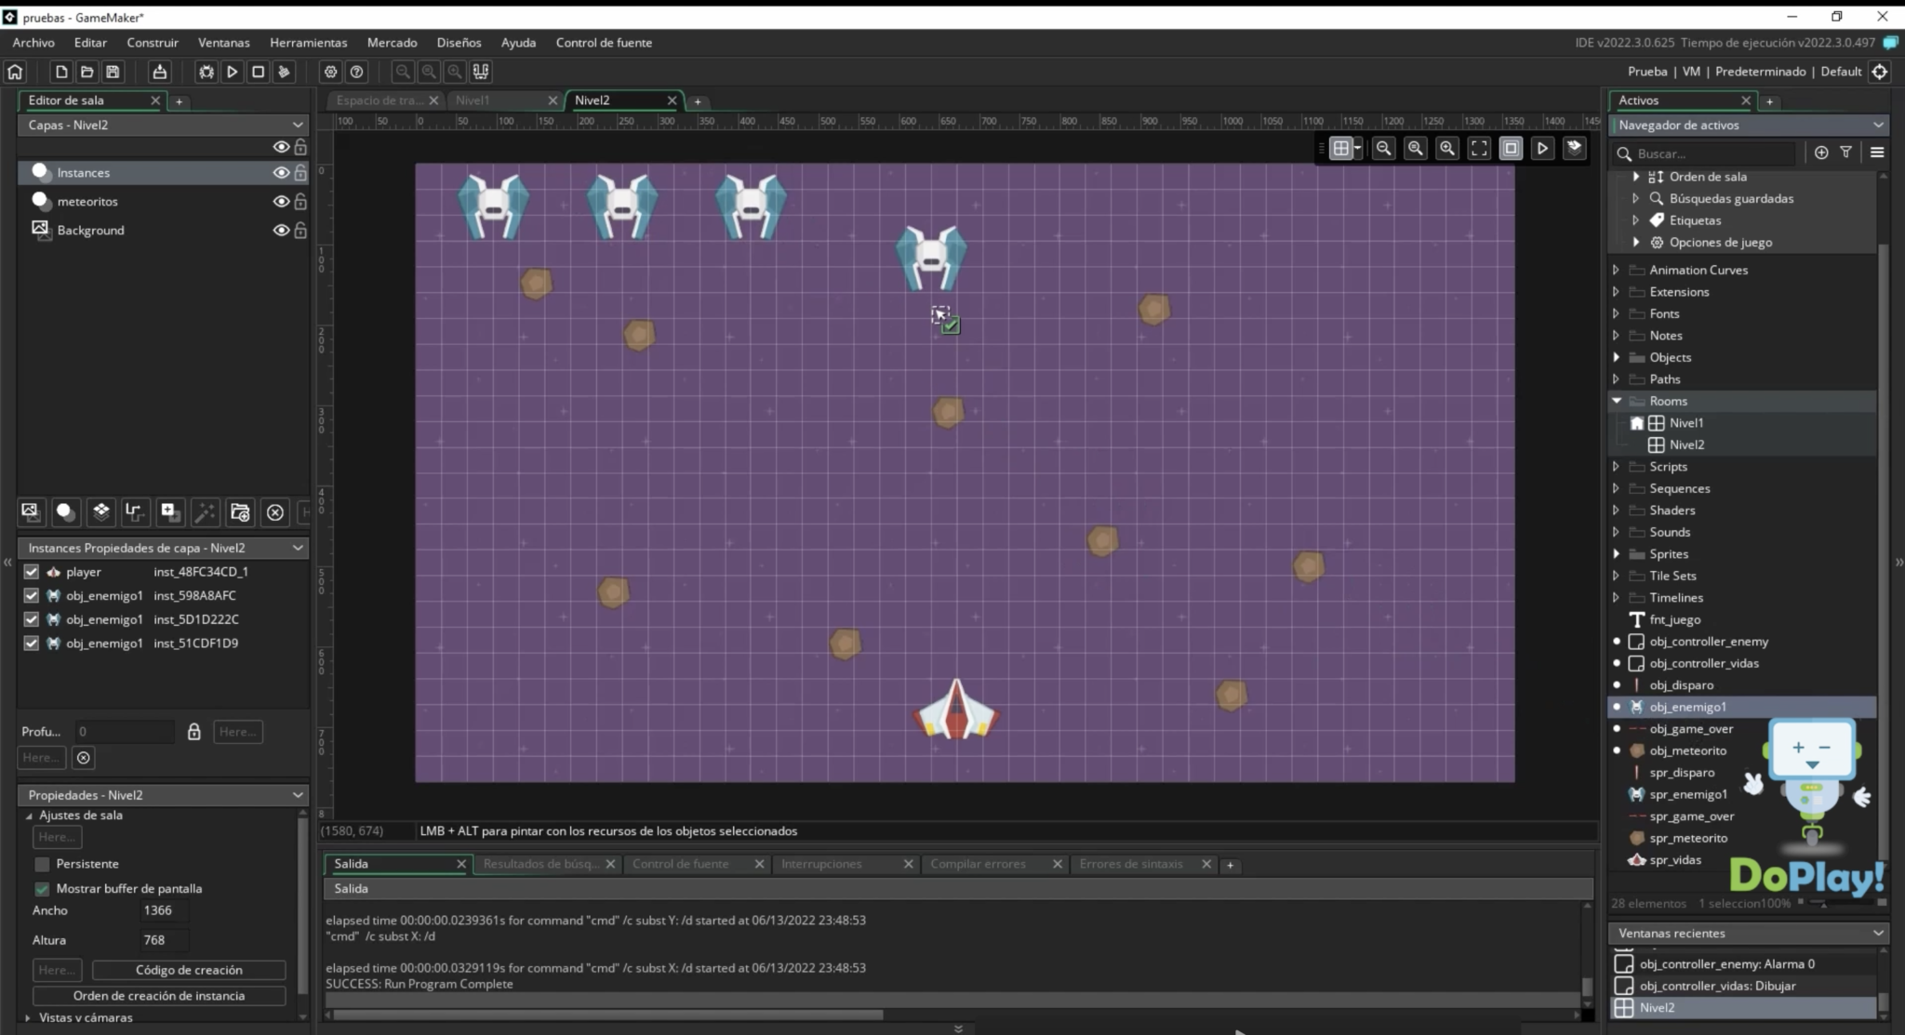Fit the room to the window
The image size is (1905, 1035).
[1479, 147]
